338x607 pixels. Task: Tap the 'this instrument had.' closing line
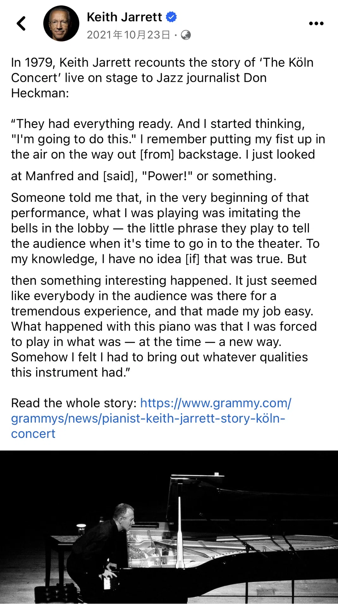71,372
